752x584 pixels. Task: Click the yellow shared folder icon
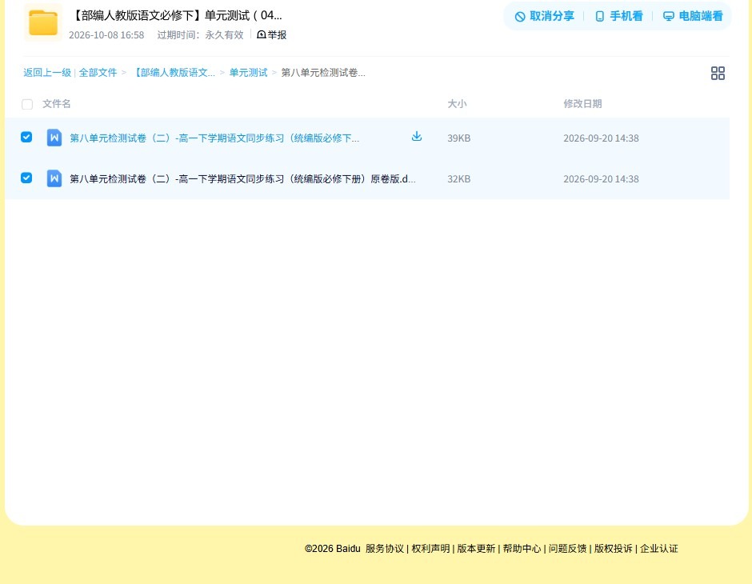(x=43, y=22)
